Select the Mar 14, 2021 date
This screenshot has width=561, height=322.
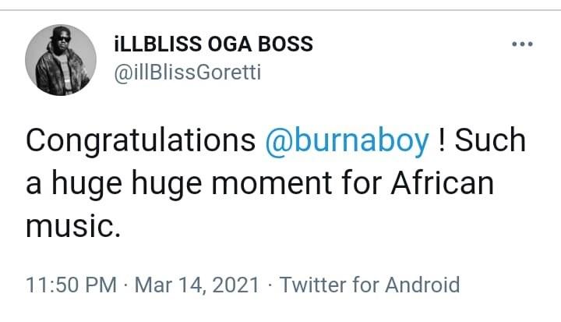click(196, 285)
